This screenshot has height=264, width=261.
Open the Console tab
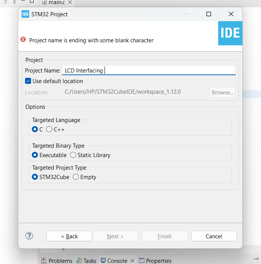[117, 261]
